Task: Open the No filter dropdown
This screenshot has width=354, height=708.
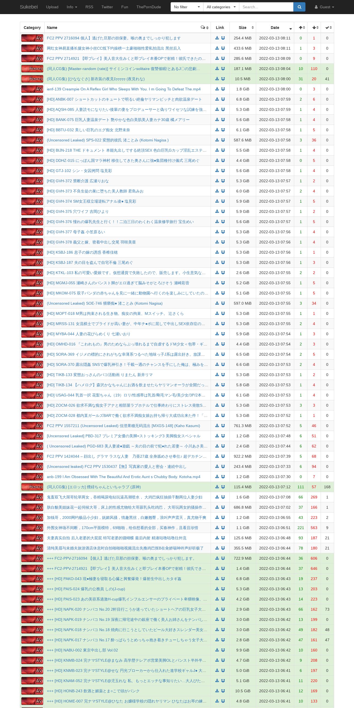Action: [x=187, y=7]
